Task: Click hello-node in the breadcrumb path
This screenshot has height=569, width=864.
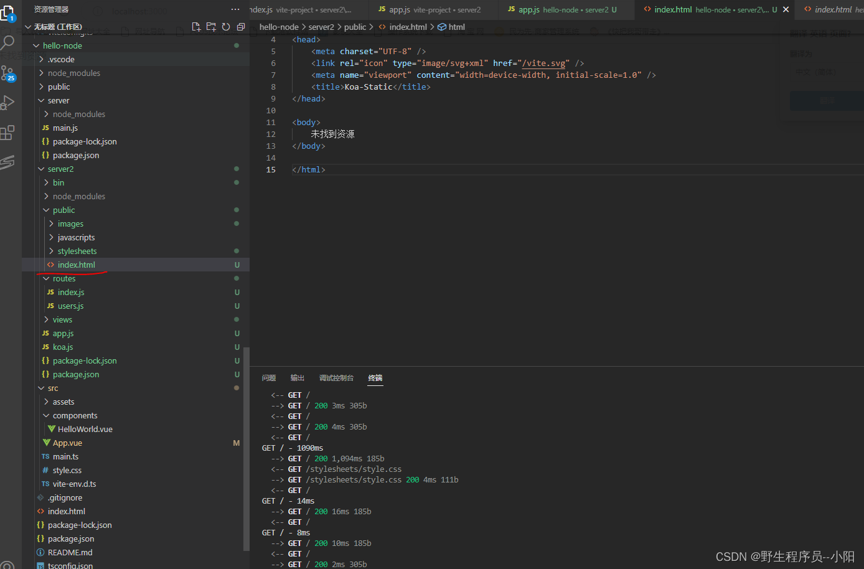Action: [279, 27]
